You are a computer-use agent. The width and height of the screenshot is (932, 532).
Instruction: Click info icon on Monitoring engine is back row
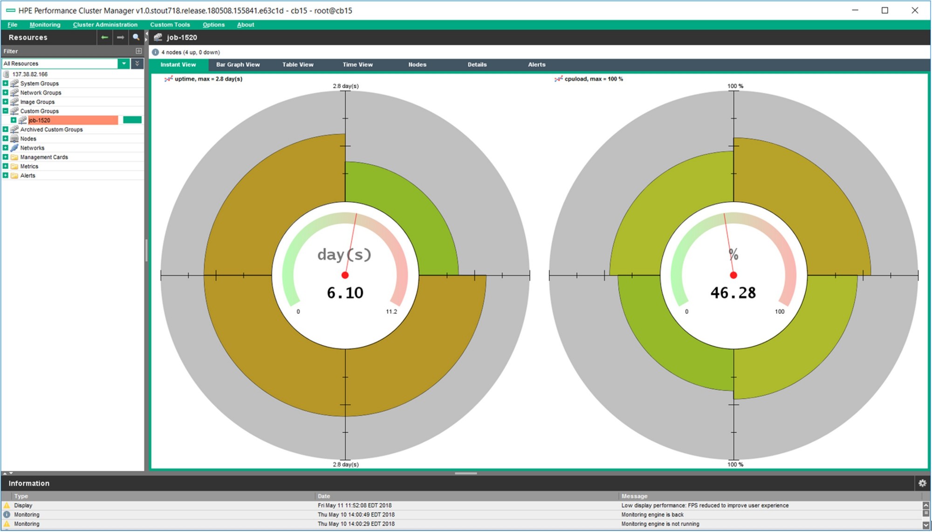pos(7,515)
